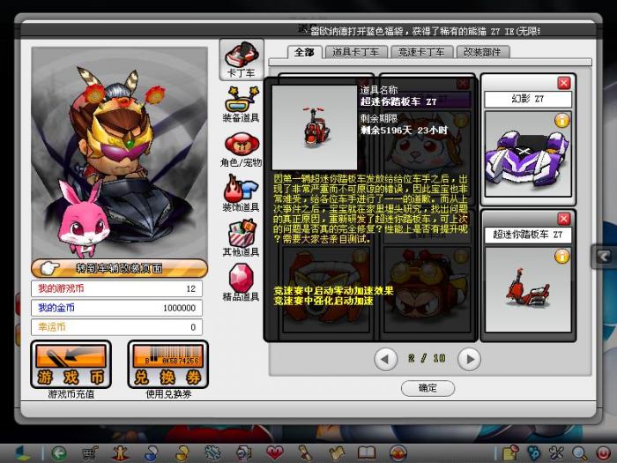Viewport: 617px width, 463px height.
Task: Open the shopping cart shop icon
Action: (x=90, y=453)
